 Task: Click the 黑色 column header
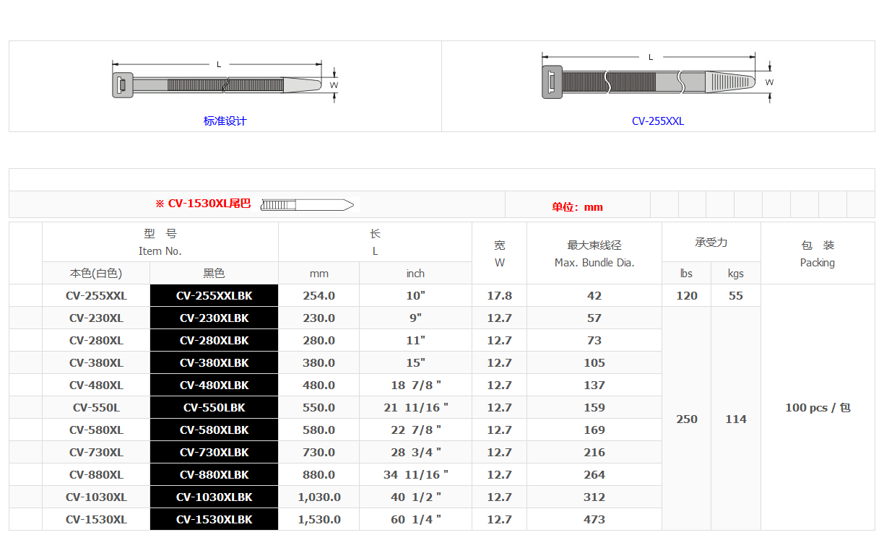(x=214, y=273)
